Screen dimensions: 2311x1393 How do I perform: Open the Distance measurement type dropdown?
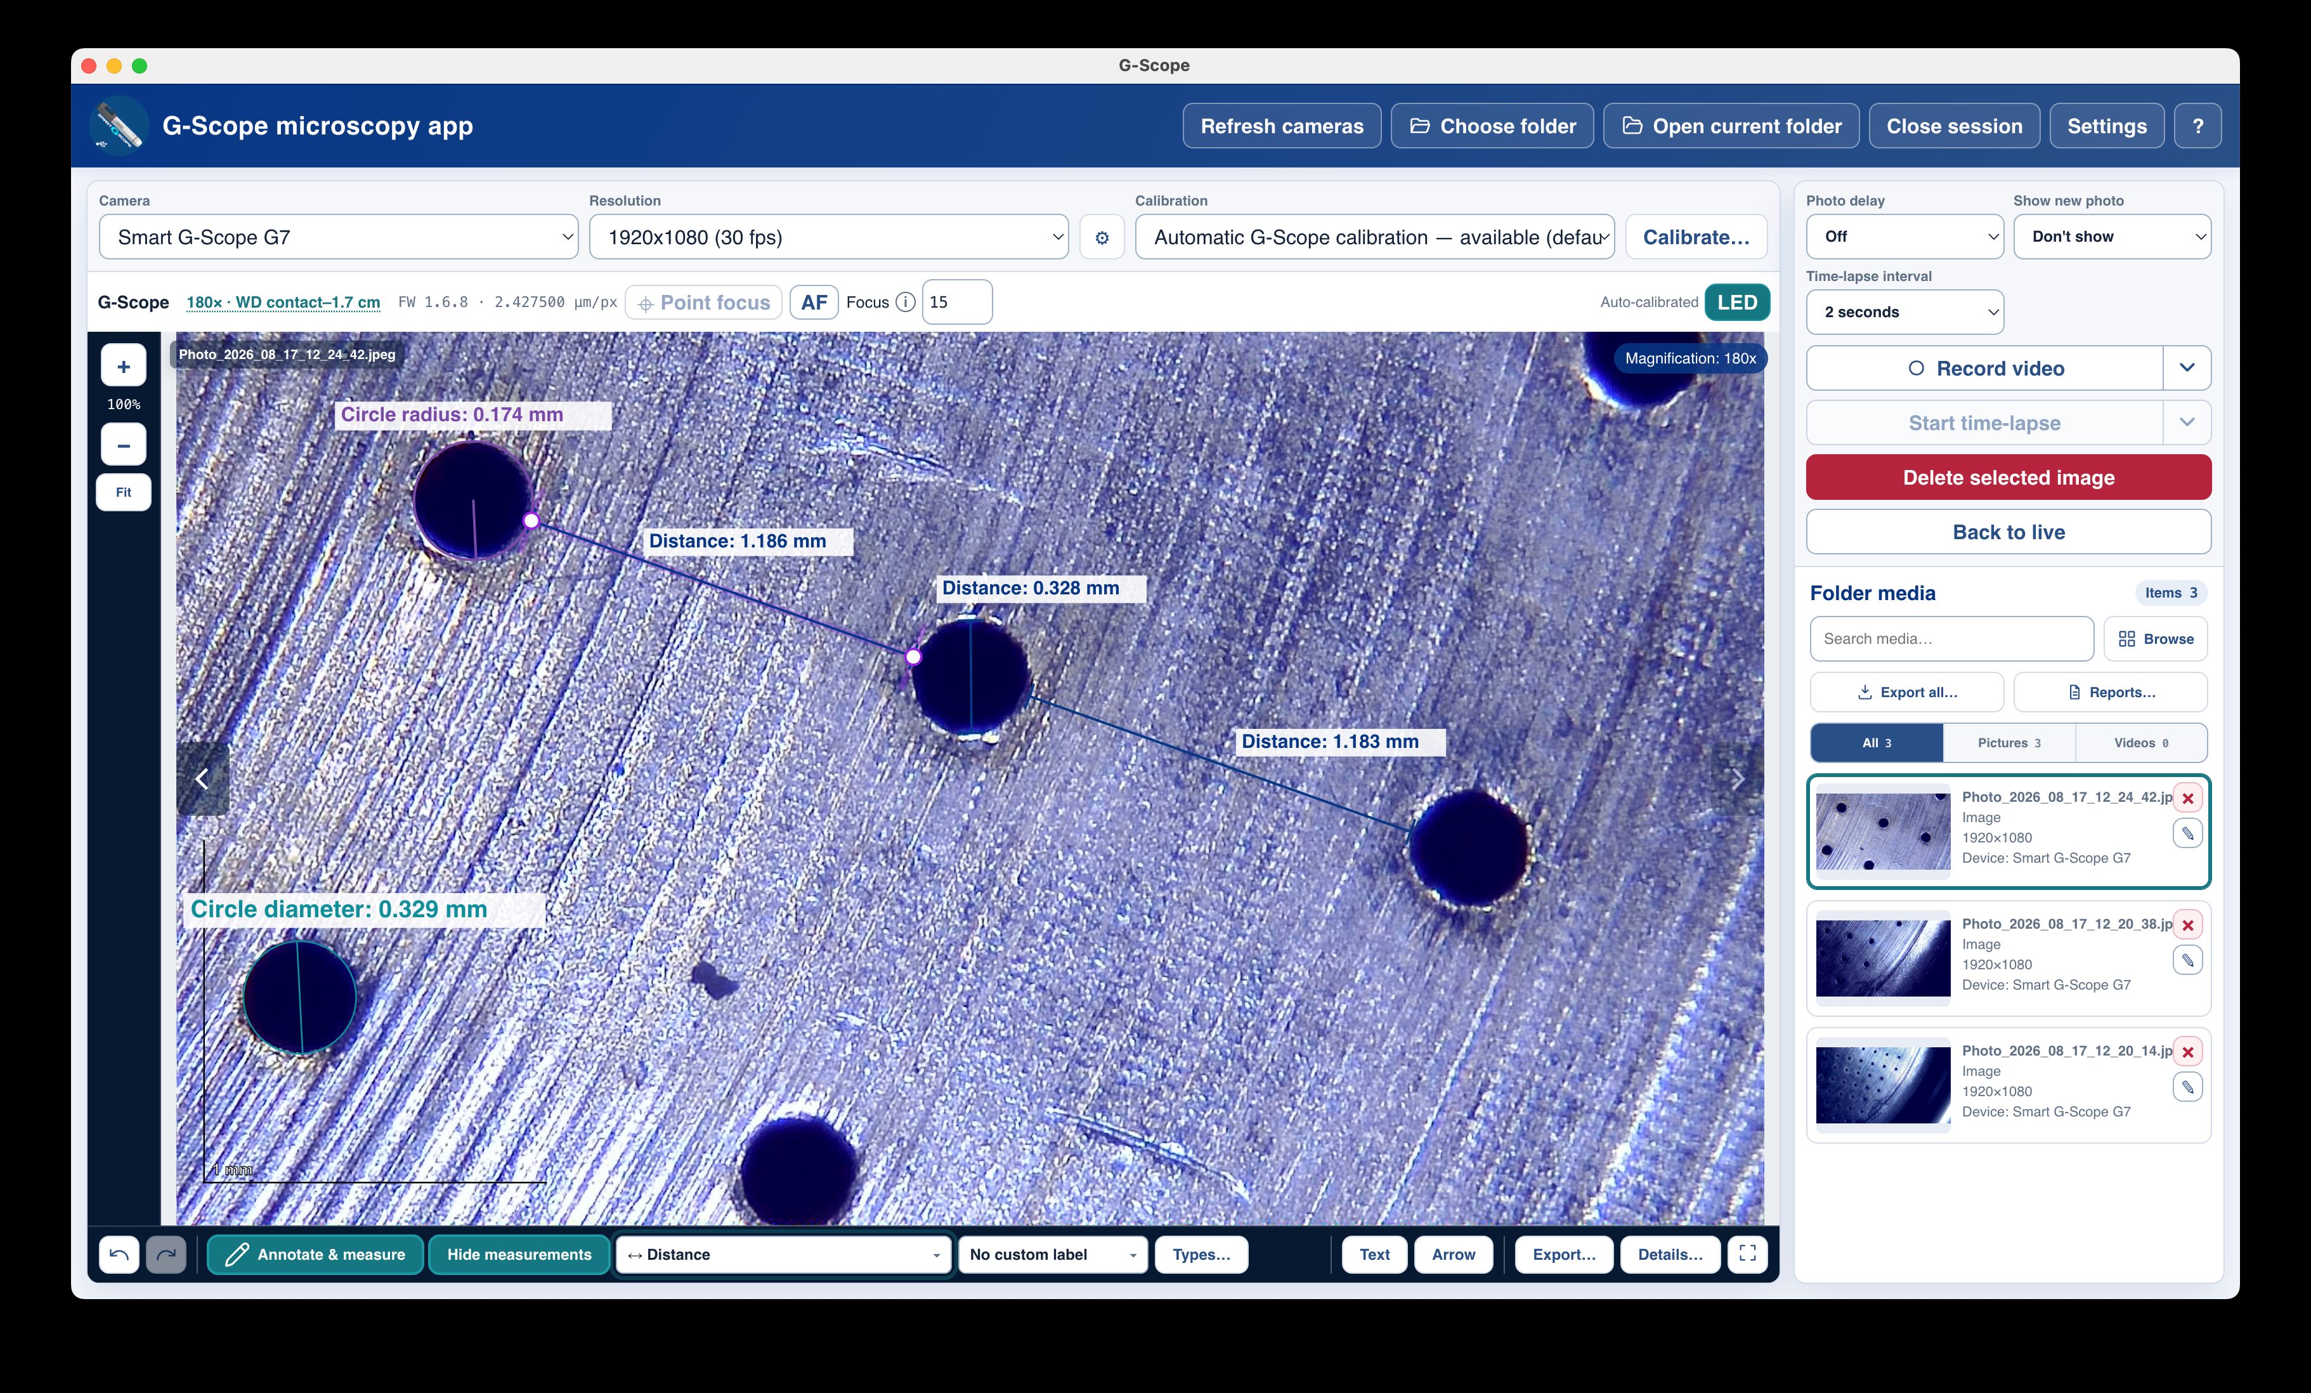point(783,1254)
